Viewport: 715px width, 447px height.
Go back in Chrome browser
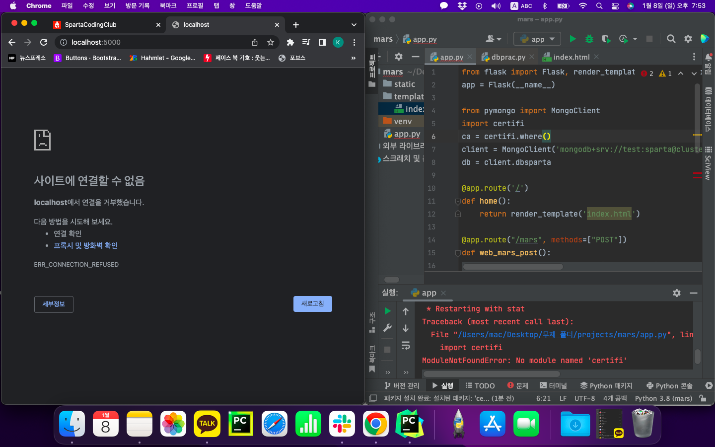click(x=12, y=42)
